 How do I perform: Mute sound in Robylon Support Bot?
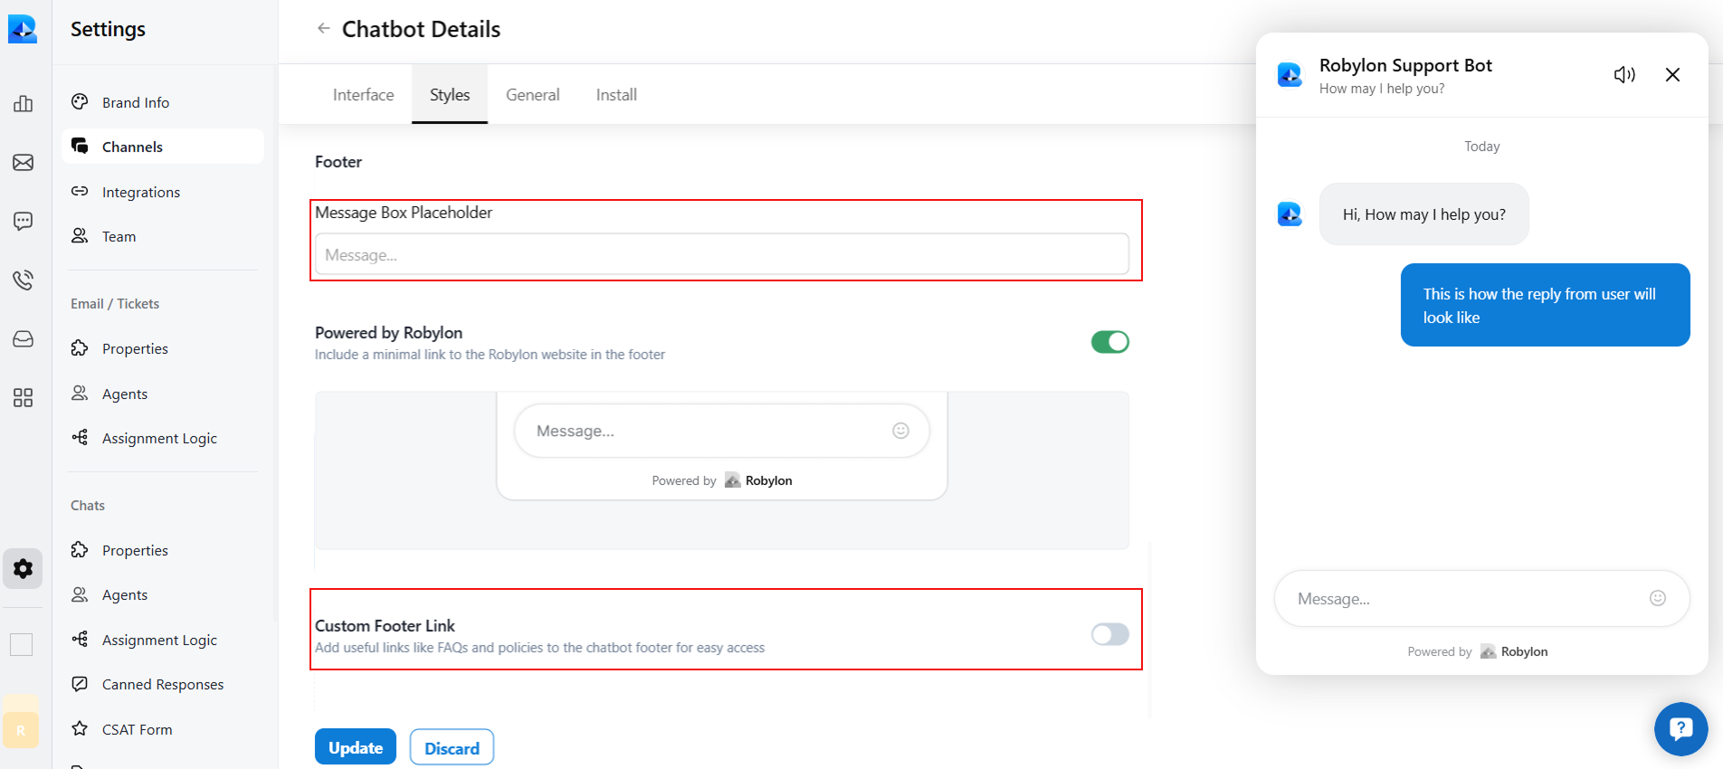1624,75
